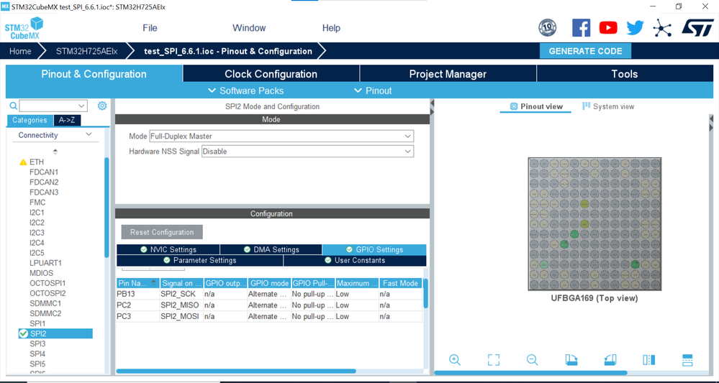Show A->Z sorted list tab

67,120
